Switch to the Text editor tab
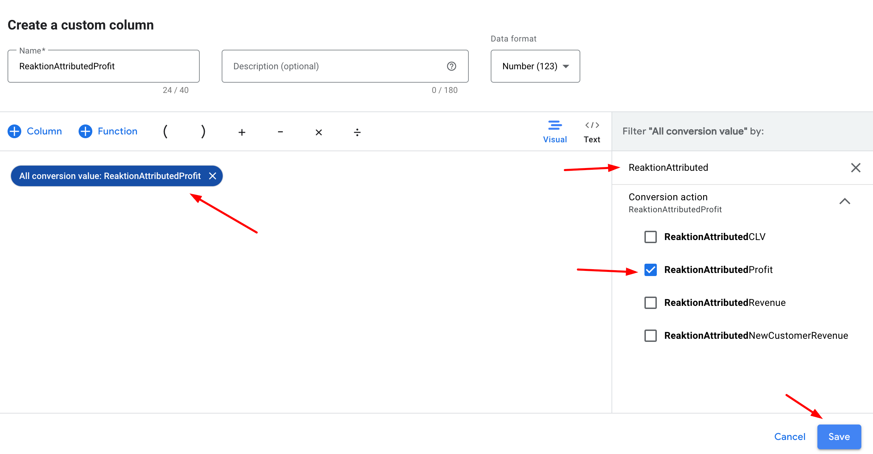The image size is (873, 454). tap(592, 132)
